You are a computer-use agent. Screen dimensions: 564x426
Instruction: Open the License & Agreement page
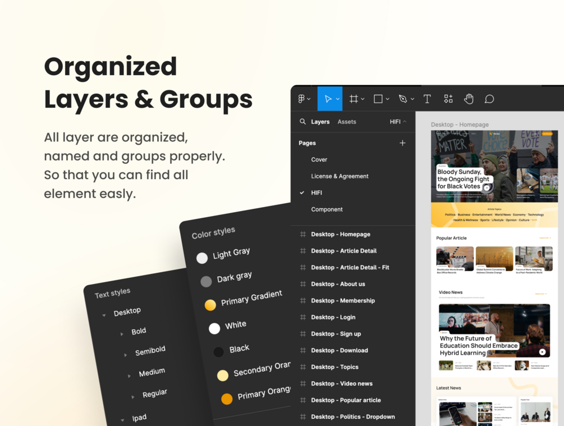pyautogui.click(x=340, y=176)
